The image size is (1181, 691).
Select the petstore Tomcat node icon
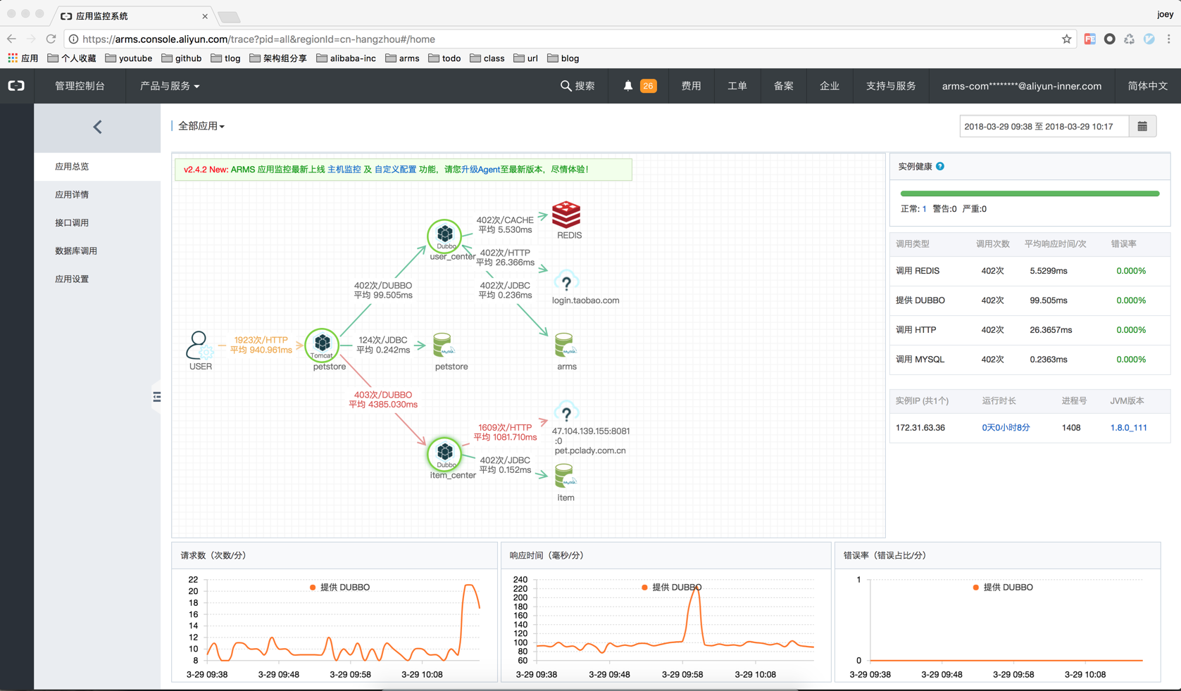coord(322,345)
